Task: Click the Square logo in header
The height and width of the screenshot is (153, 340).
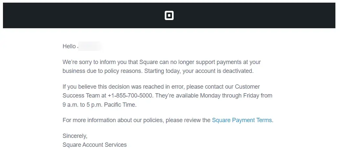Action: (x=169, y=15)
